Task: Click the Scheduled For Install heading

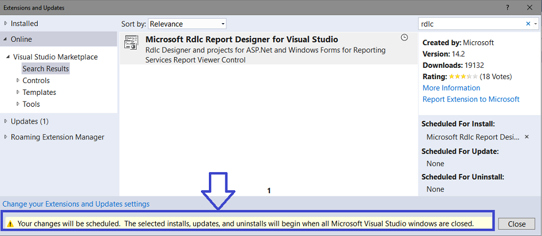Action: click(x=458, y=123)
